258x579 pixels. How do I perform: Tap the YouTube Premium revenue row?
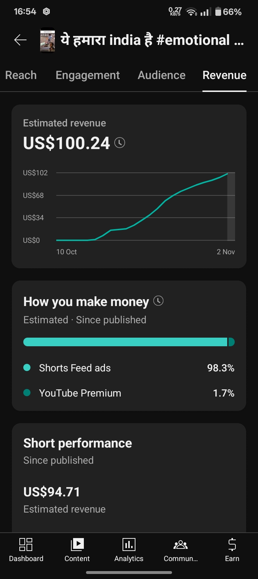pyautogui.click(x=129, y=393)
